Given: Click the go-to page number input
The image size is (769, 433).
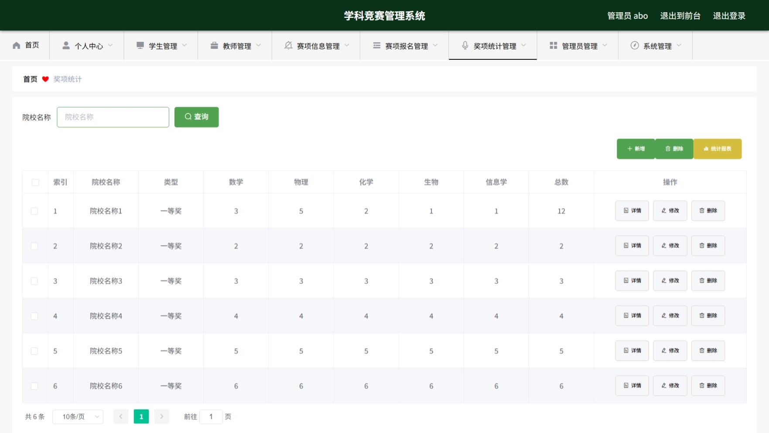Looking at the screenshot, I should (211, 416).
